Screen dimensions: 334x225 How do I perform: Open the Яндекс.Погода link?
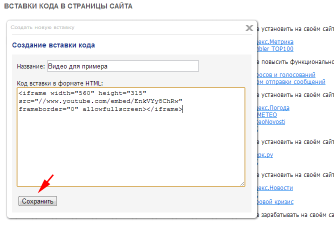[x=273, y=107]
